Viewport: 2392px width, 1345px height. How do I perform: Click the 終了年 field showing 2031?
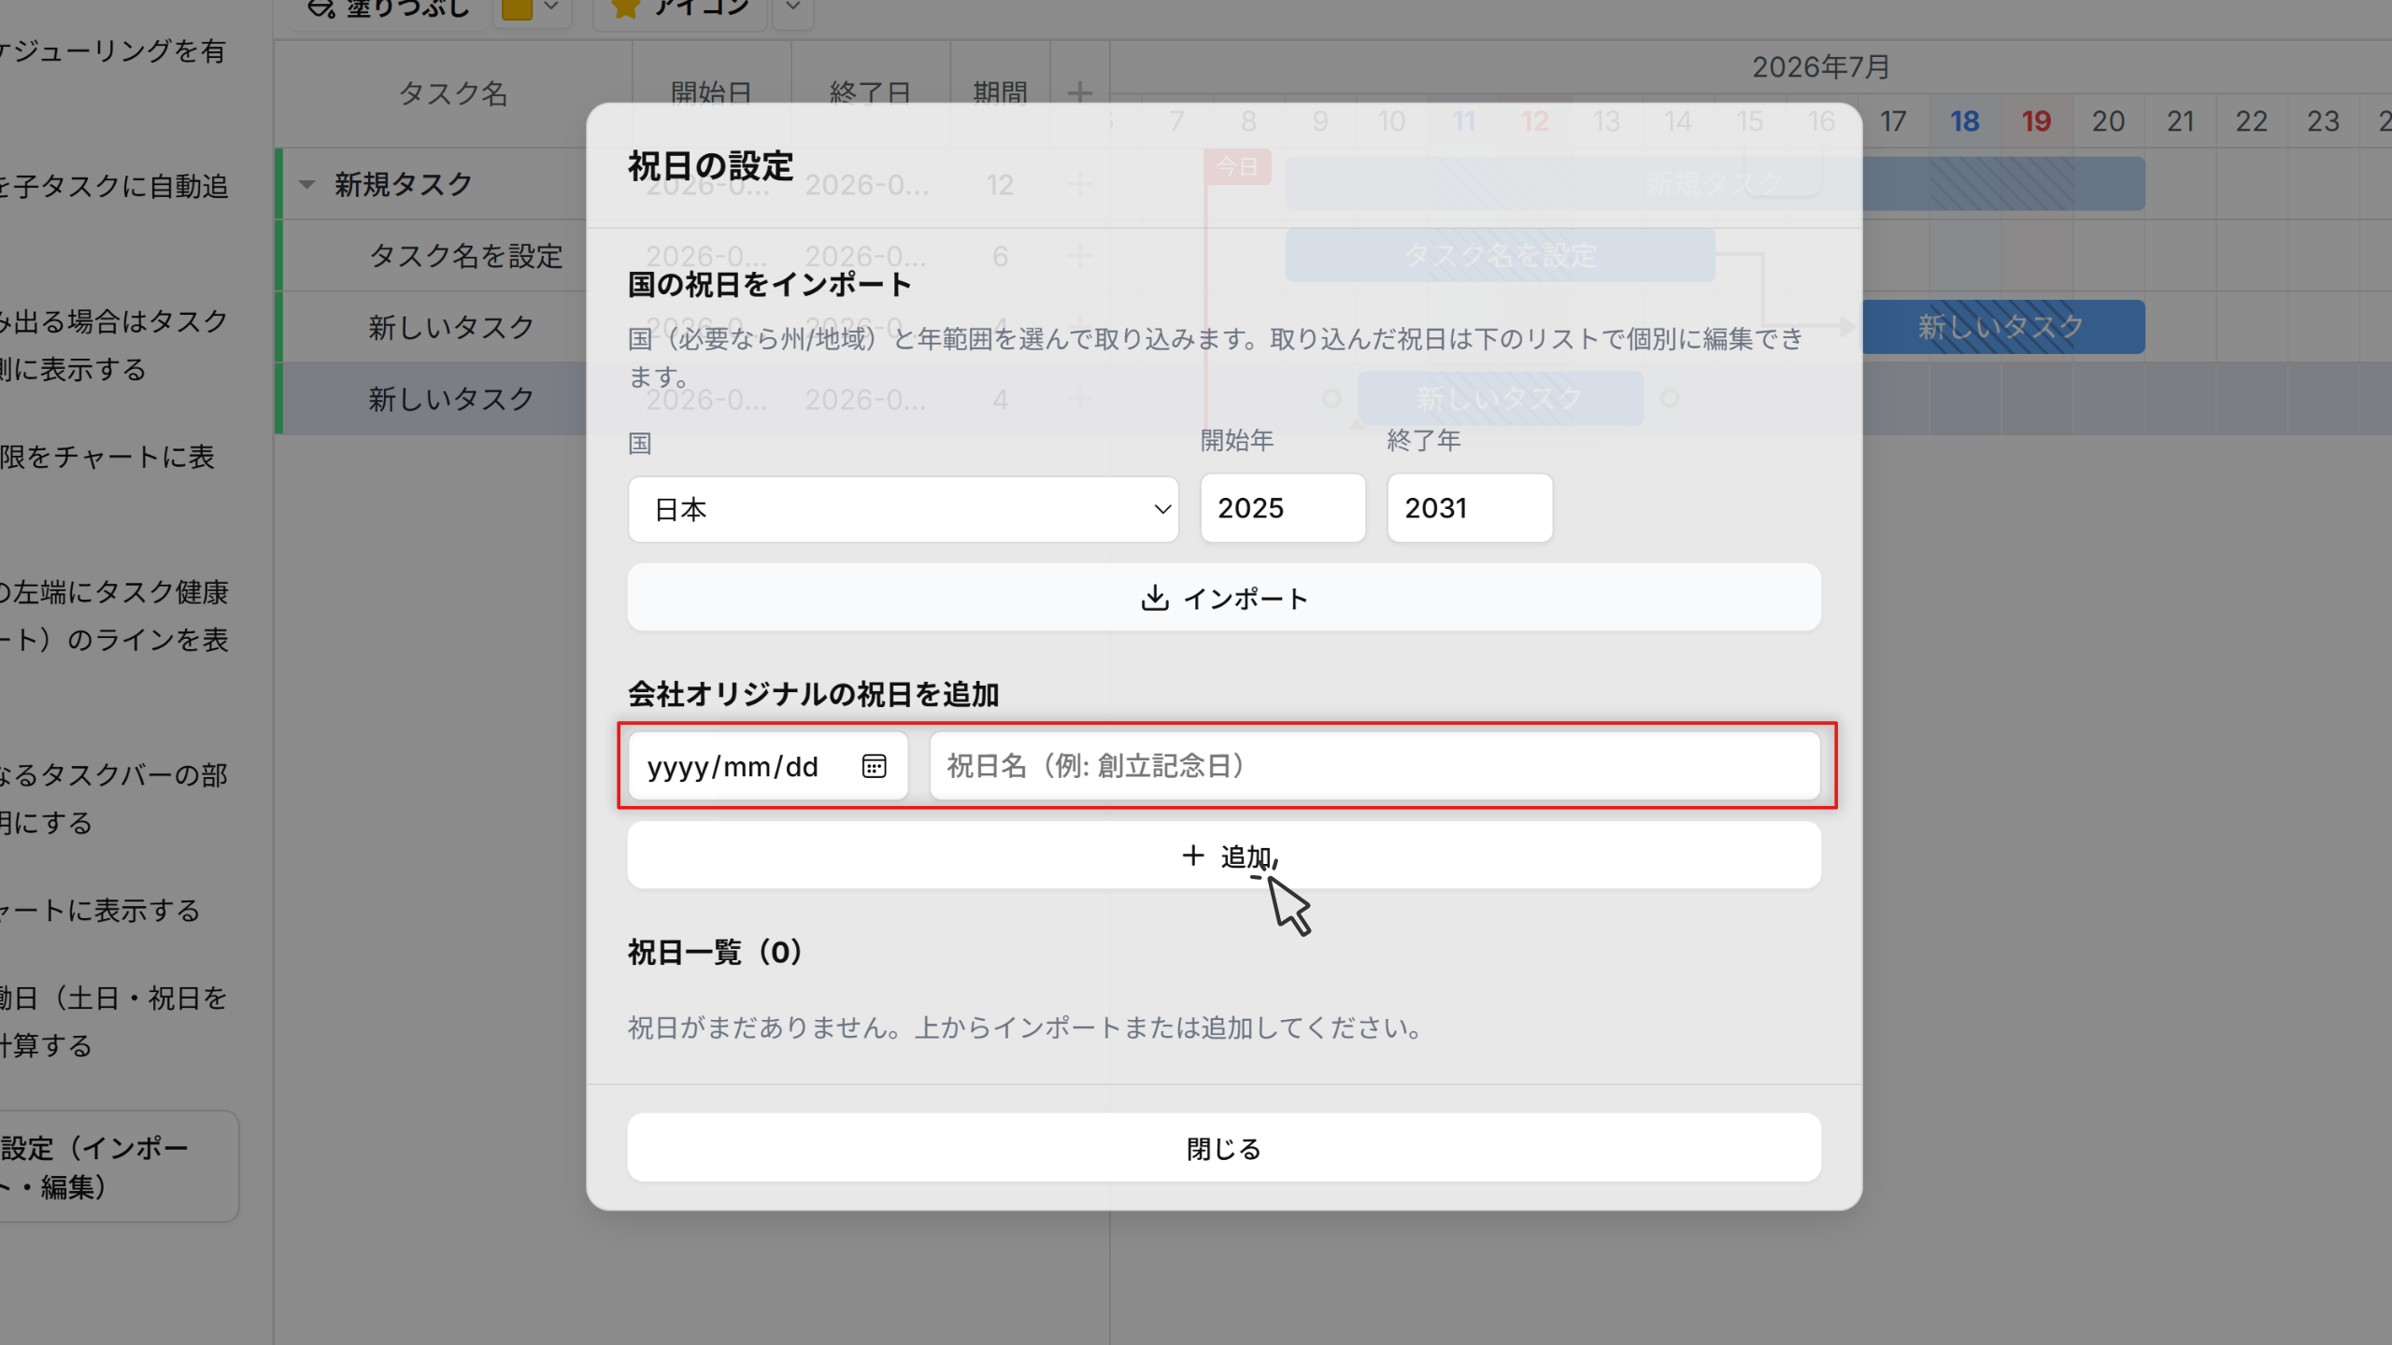[x=1469, y=508]
